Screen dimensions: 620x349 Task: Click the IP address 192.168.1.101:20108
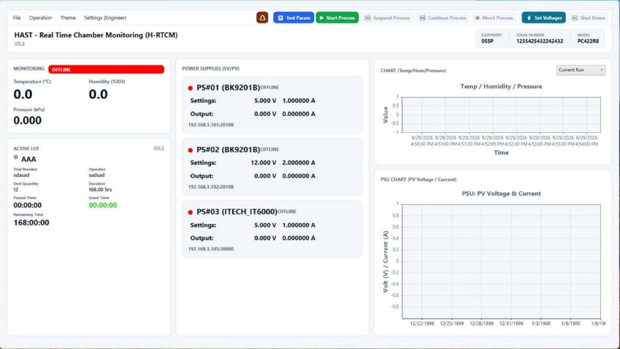tap(211, 125)
